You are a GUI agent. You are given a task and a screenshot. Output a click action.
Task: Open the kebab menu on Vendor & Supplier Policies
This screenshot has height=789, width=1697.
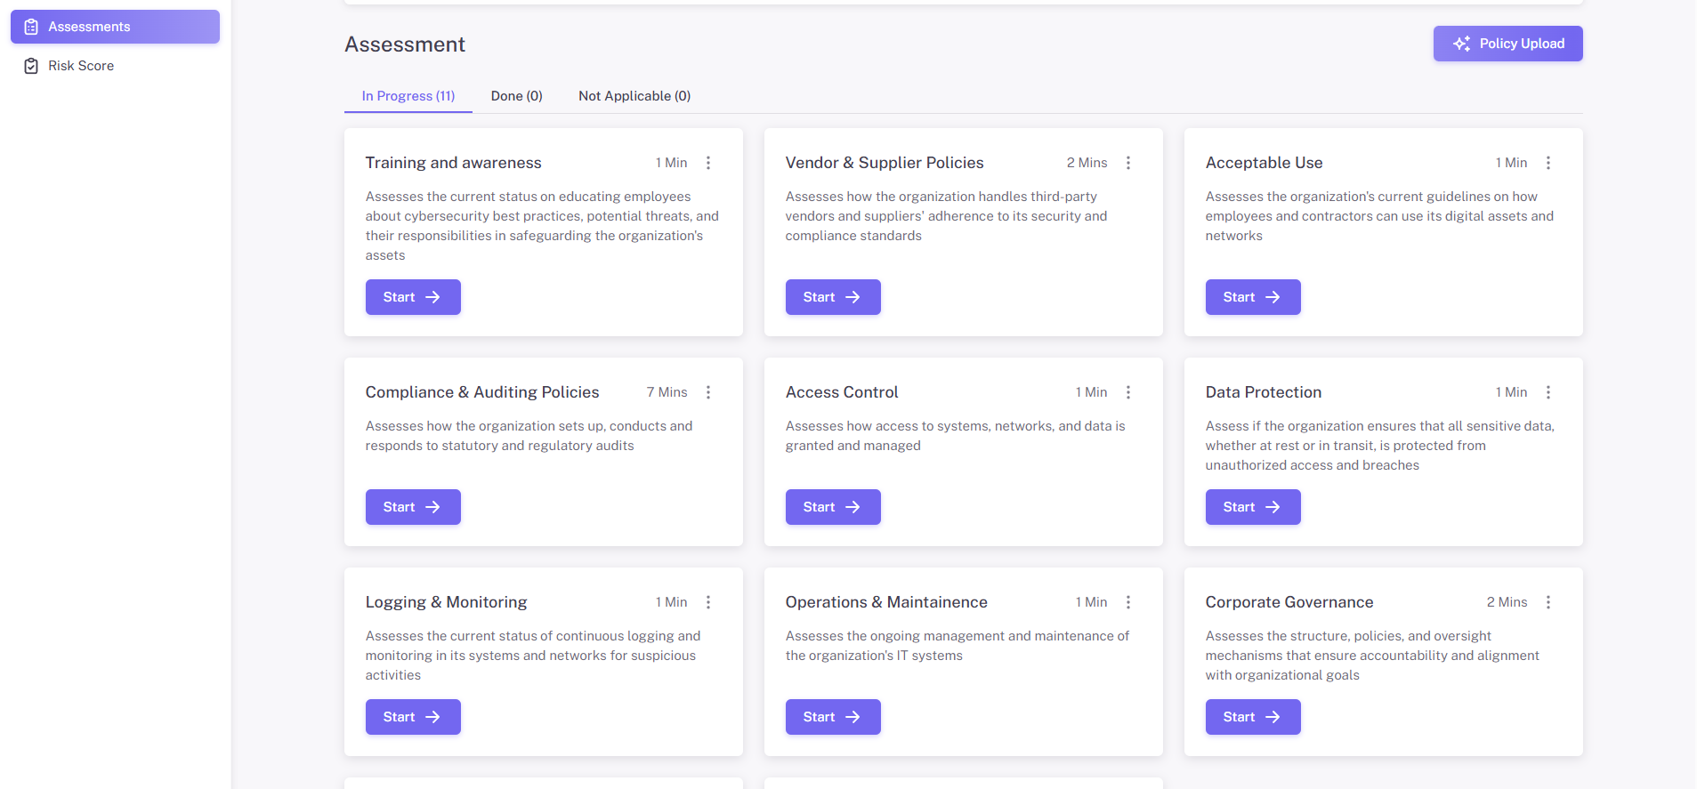[1128, 163]
